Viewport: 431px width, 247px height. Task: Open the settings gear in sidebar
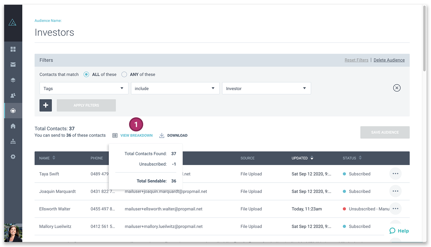coord(13,157)
